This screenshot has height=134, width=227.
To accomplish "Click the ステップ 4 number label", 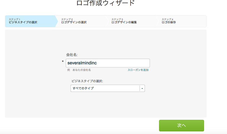I will click(x=167, y=19).
